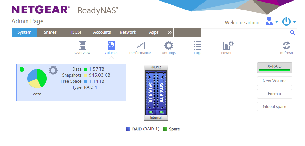Open the Overview section icon
The height and width of the screenshot is (146, 305).
click(82, 46)
